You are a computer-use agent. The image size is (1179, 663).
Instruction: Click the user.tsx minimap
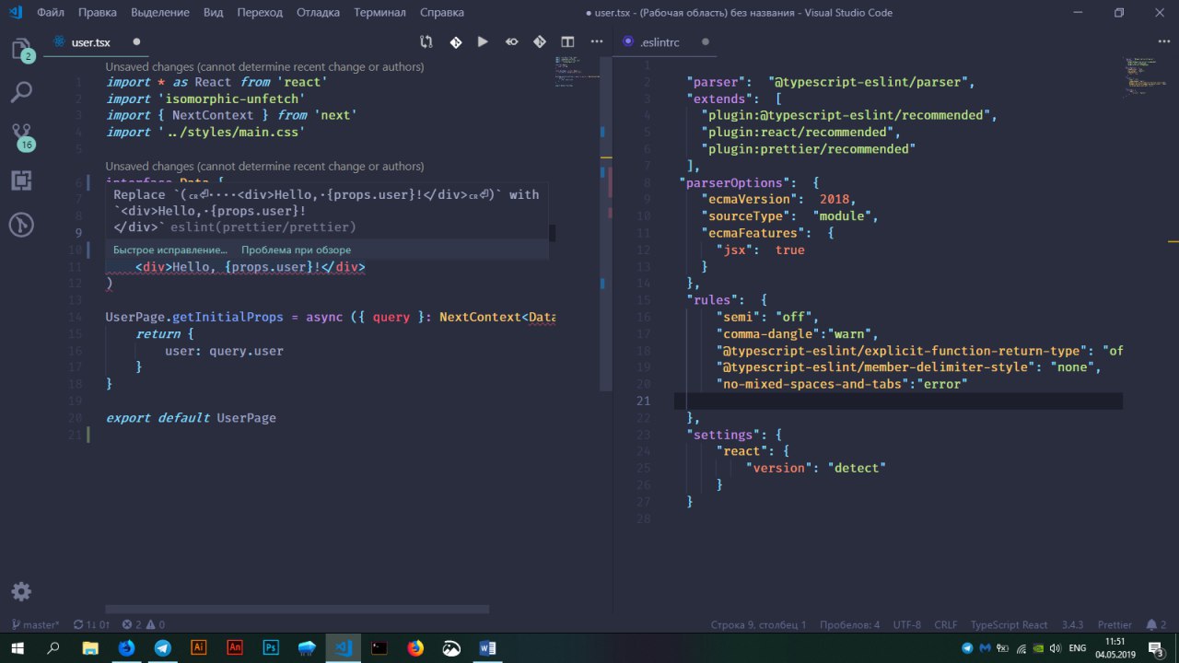[578, 74]
